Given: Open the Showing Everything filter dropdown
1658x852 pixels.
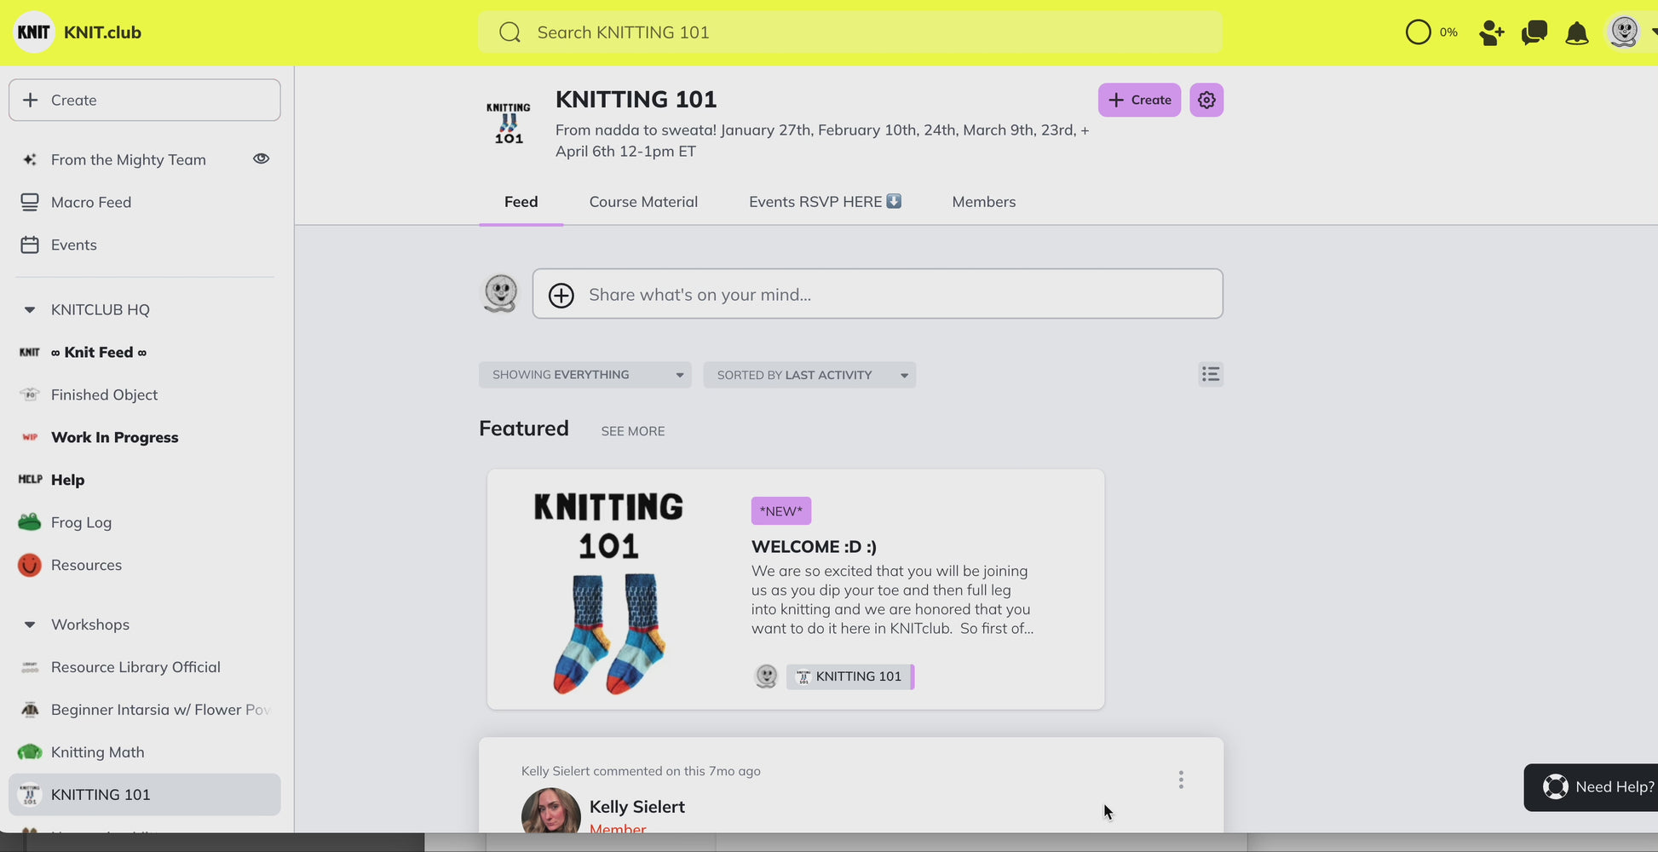Looking at the screenshot, I should click(584, 375).
